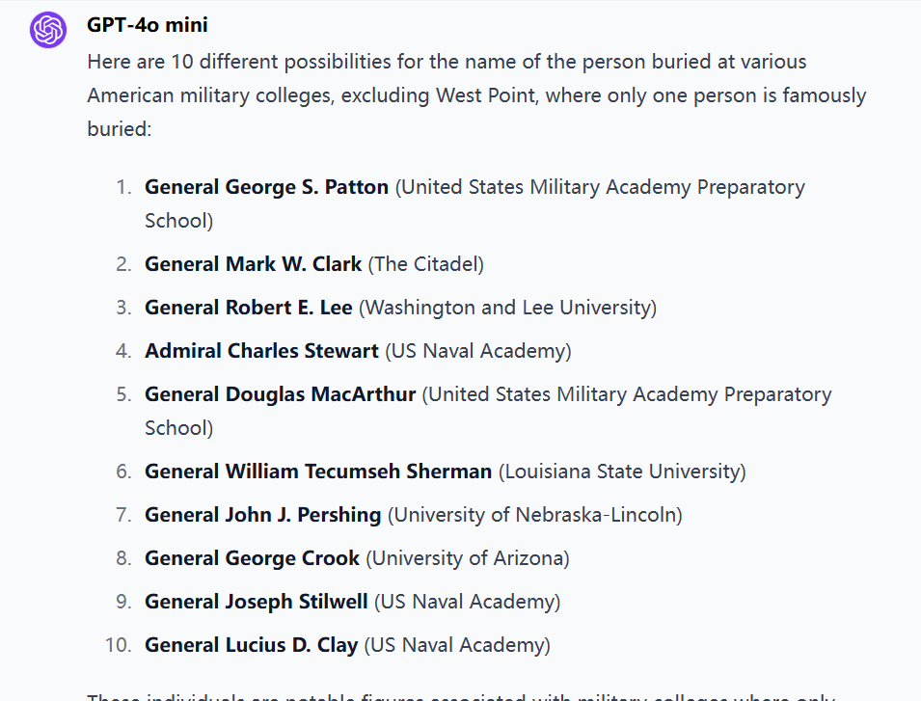The image size is (921, 701).
Task: Click the General William Tecumseh Sherman name
Action: (x=318, y=472)
